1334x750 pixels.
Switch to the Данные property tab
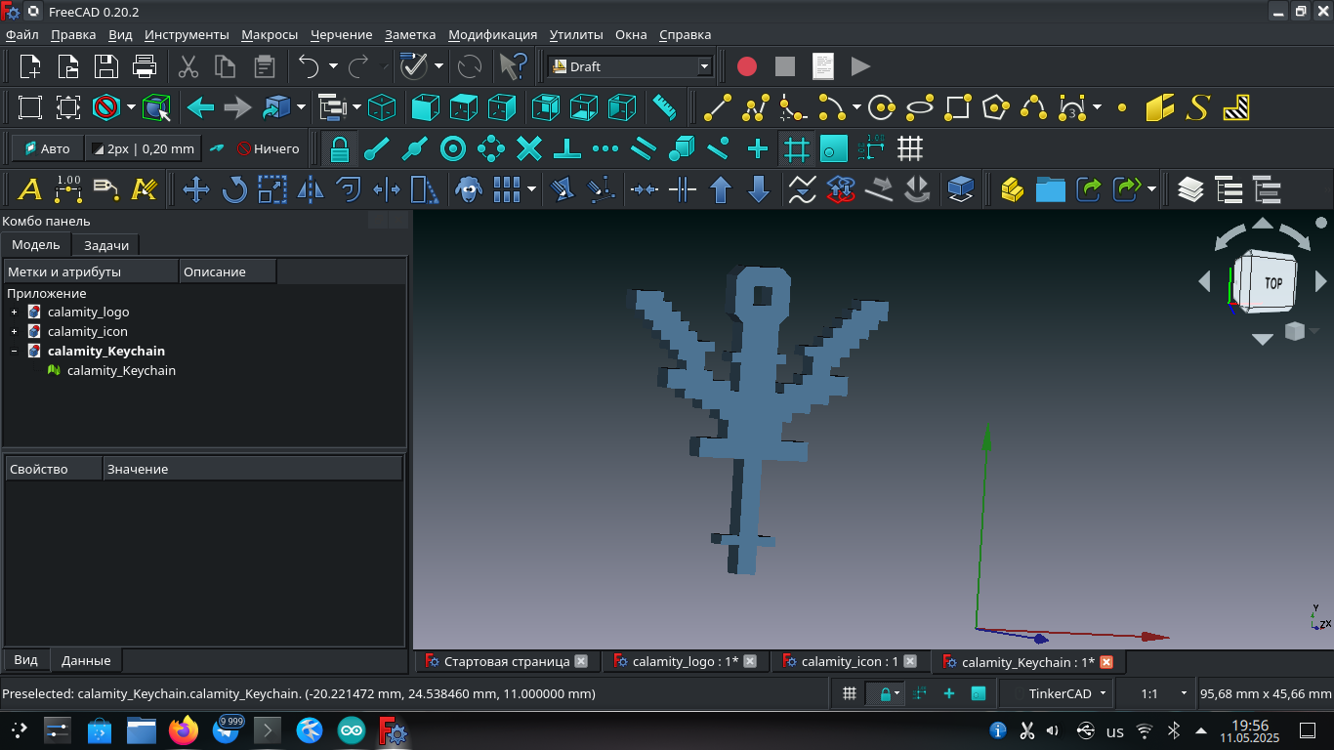coord(86,660)
